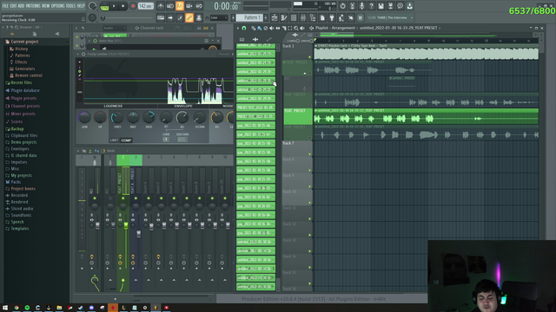The image size is (556, 312).
Task: Click the playlist magnet snap icon
Action: (x=244, y=28)
